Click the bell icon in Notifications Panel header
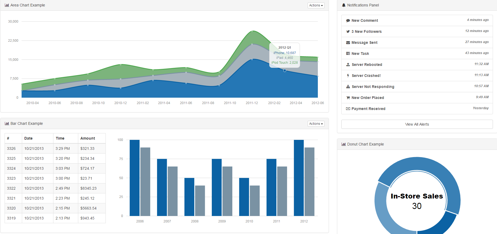Screen dimensions: 497x234 tap(344, 5)
